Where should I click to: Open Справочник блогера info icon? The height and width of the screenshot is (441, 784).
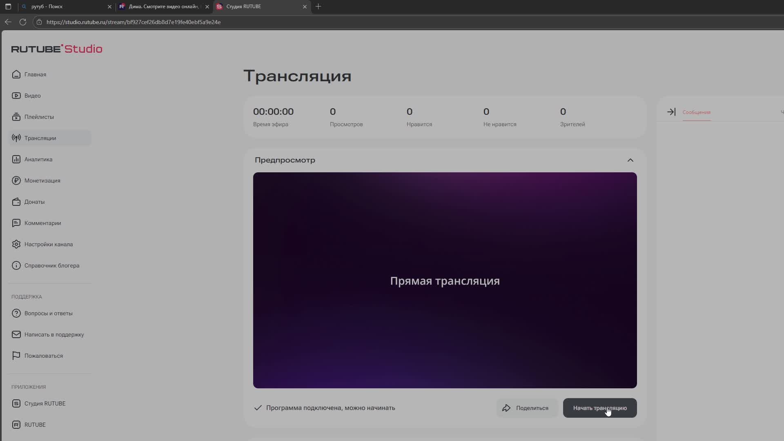pos(16,265)
